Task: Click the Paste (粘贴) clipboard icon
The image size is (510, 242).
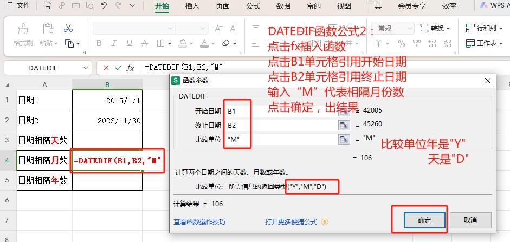Action: [x=48, y=29]
